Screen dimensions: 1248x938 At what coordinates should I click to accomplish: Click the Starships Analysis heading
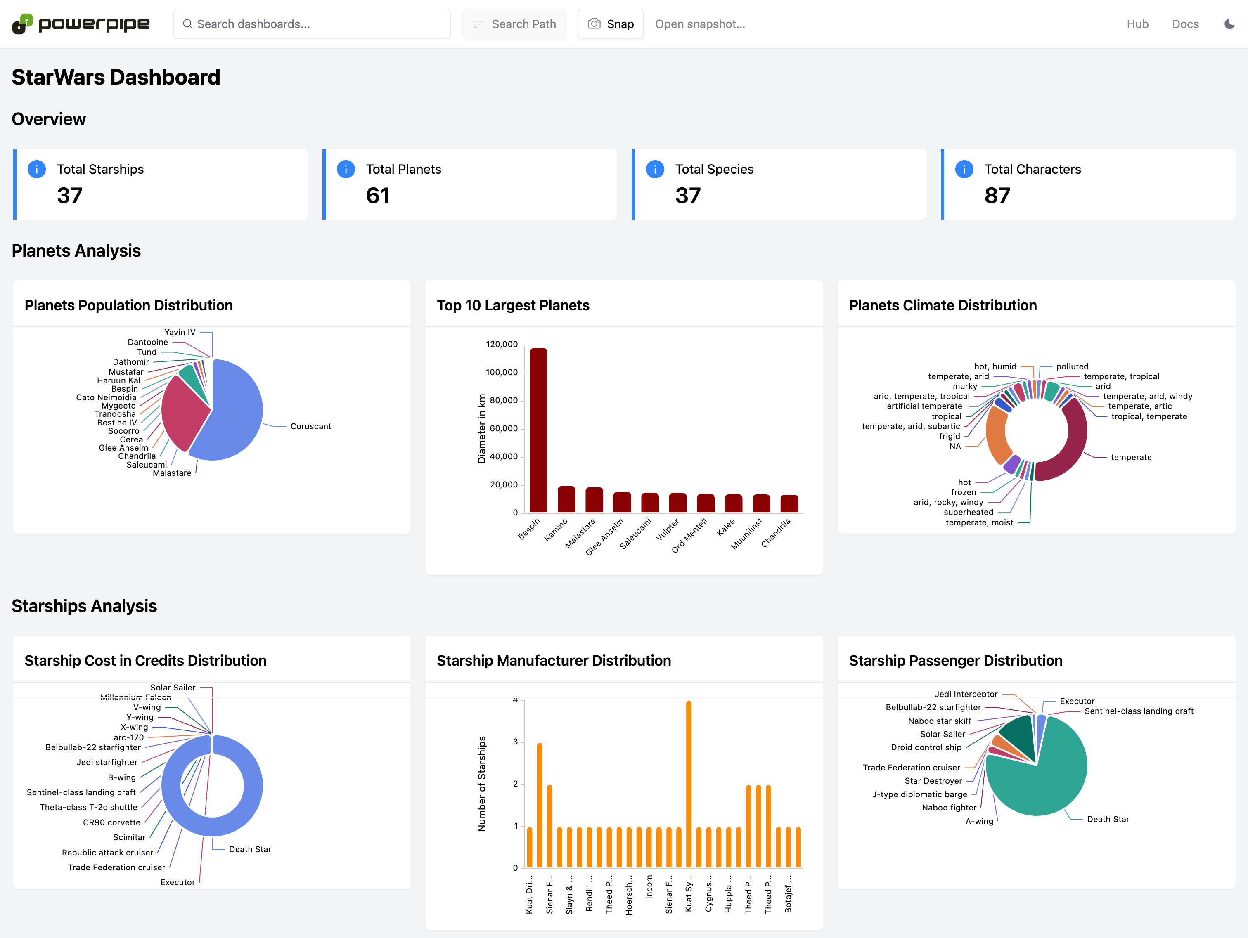click(85, 606)
